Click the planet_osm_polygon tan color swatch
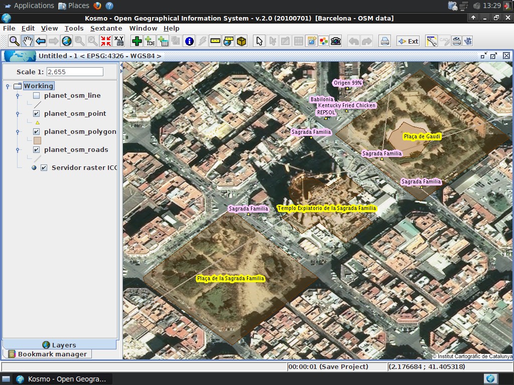Screen dimensions: 514x385 click(x=37, y=141)
